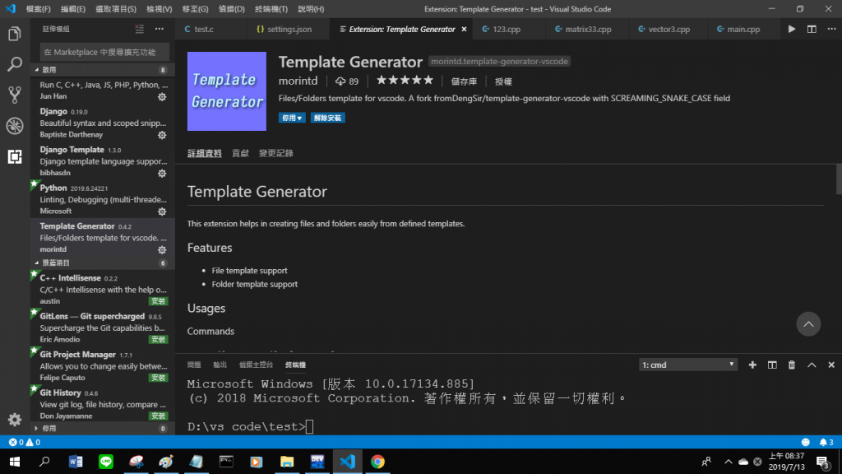Image resolution: width=842 pixels, height=474 pixels.
Task: Open the extension License link
Action: point(504,81)
